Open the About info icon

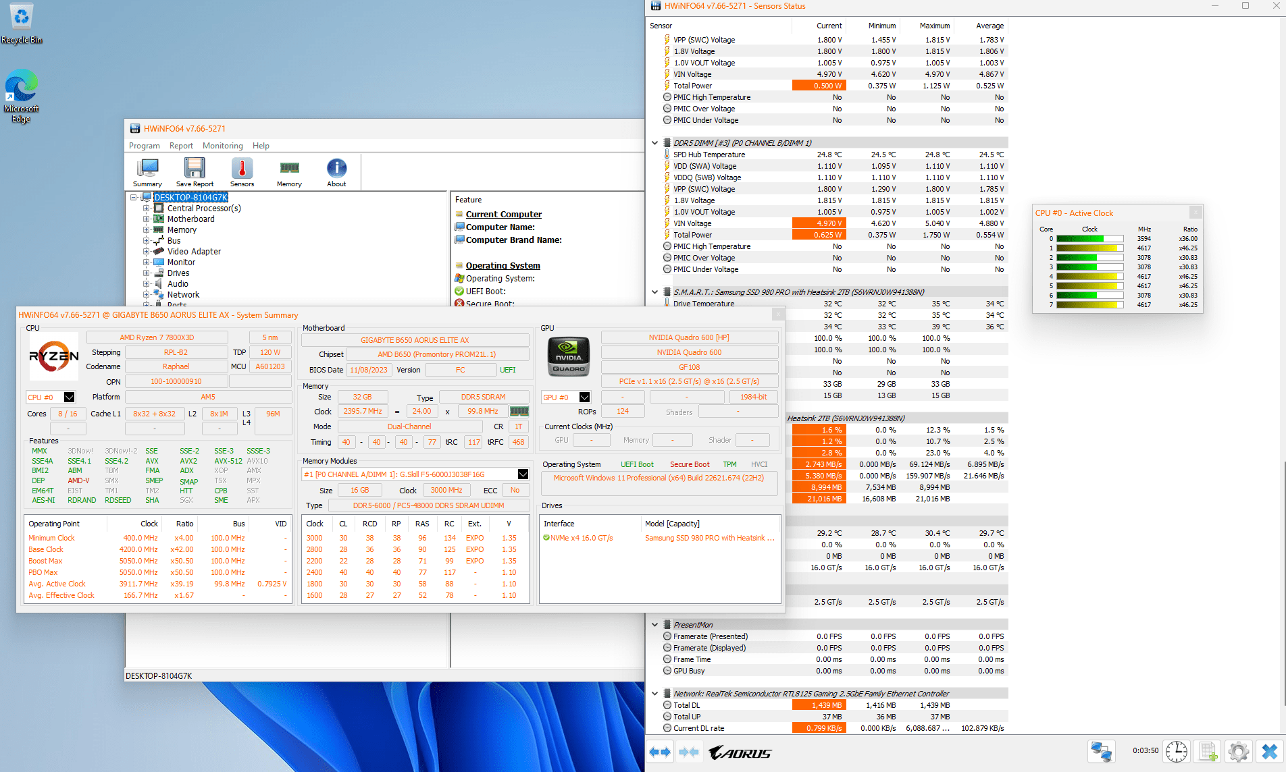pyautogui.click(x=336, y=171)
